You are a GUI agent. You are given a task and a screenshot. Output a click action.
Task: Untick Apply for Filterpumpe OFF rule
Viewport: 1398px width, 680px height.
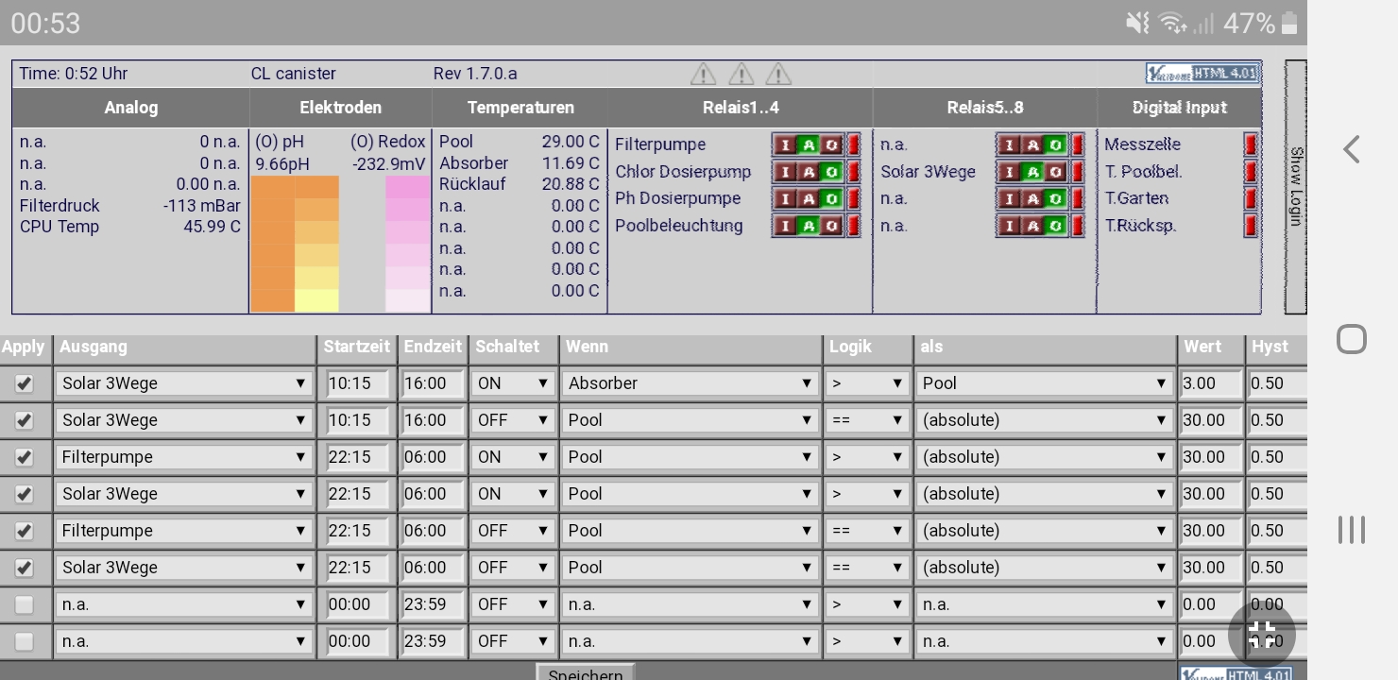click(25, 531)
